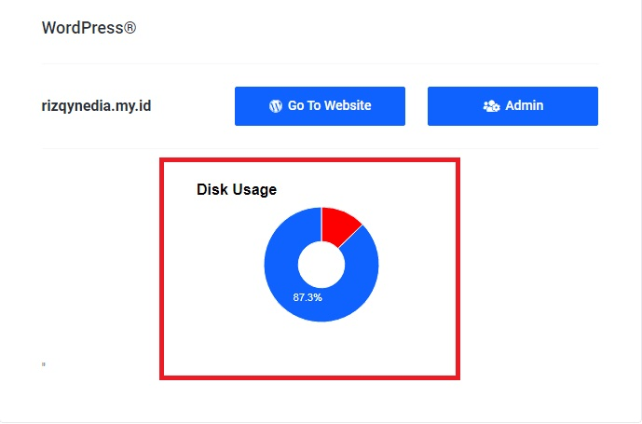Click the small gray mark at bottom-left
This screenshot has height=424, width=642.
[x=44, y=363]
